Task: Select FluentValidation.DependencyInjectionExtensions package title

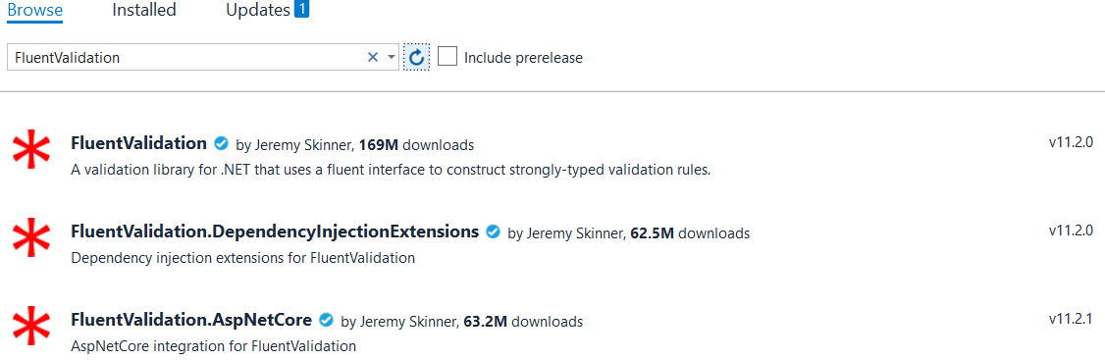Action: 276,231
